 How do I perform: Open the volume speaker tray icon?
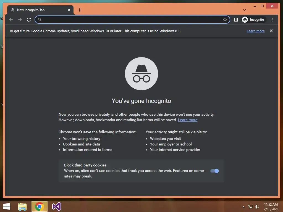pos(257,207)
